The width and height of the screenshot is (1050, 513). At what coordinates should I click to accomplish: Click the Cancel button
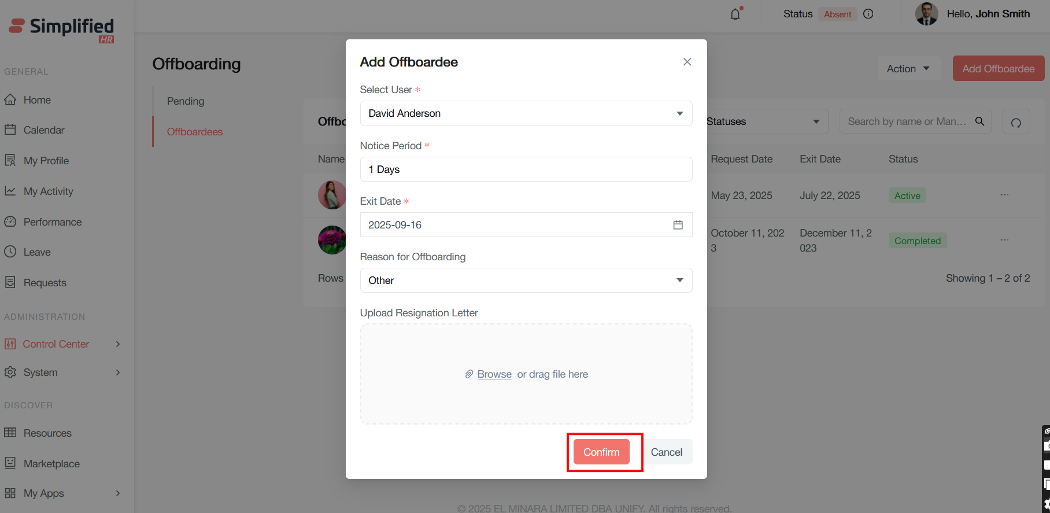[666, 452]
